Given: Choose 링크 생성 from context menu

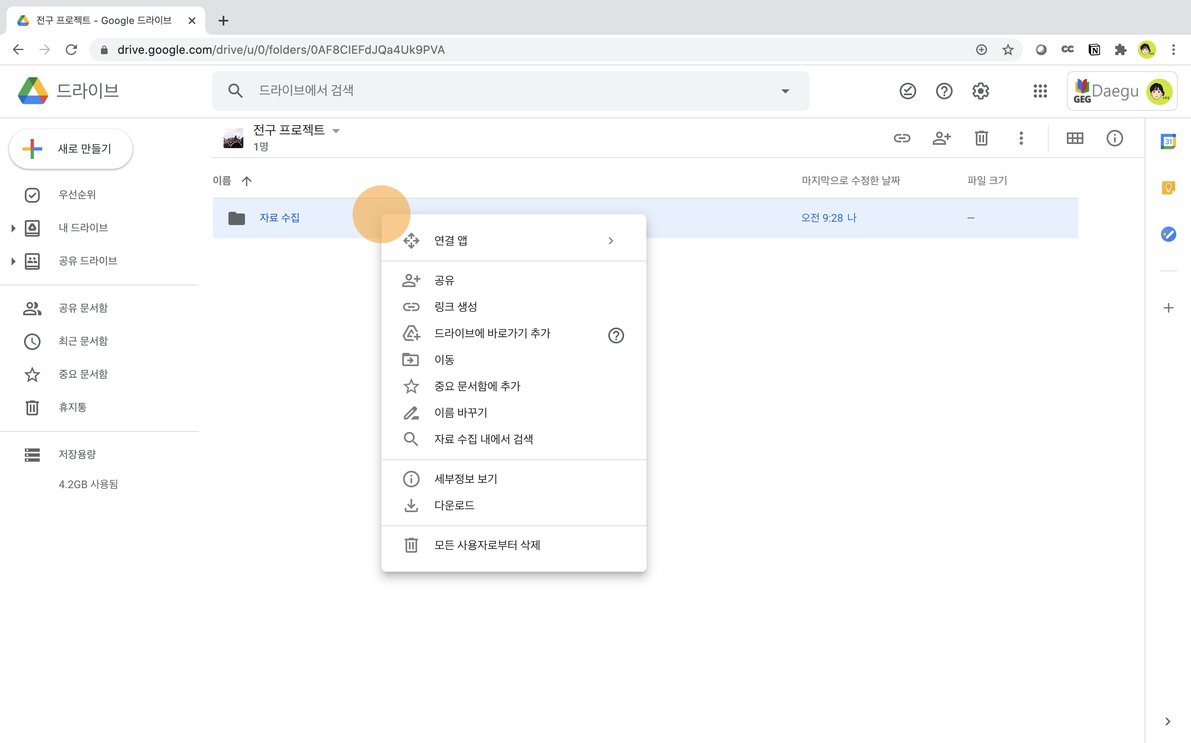Looking at the screenshot, I should coord(456,307).
